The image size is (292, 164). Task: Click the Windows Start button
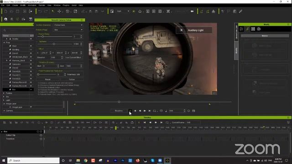pyautogui.click(x=3, y=160)
